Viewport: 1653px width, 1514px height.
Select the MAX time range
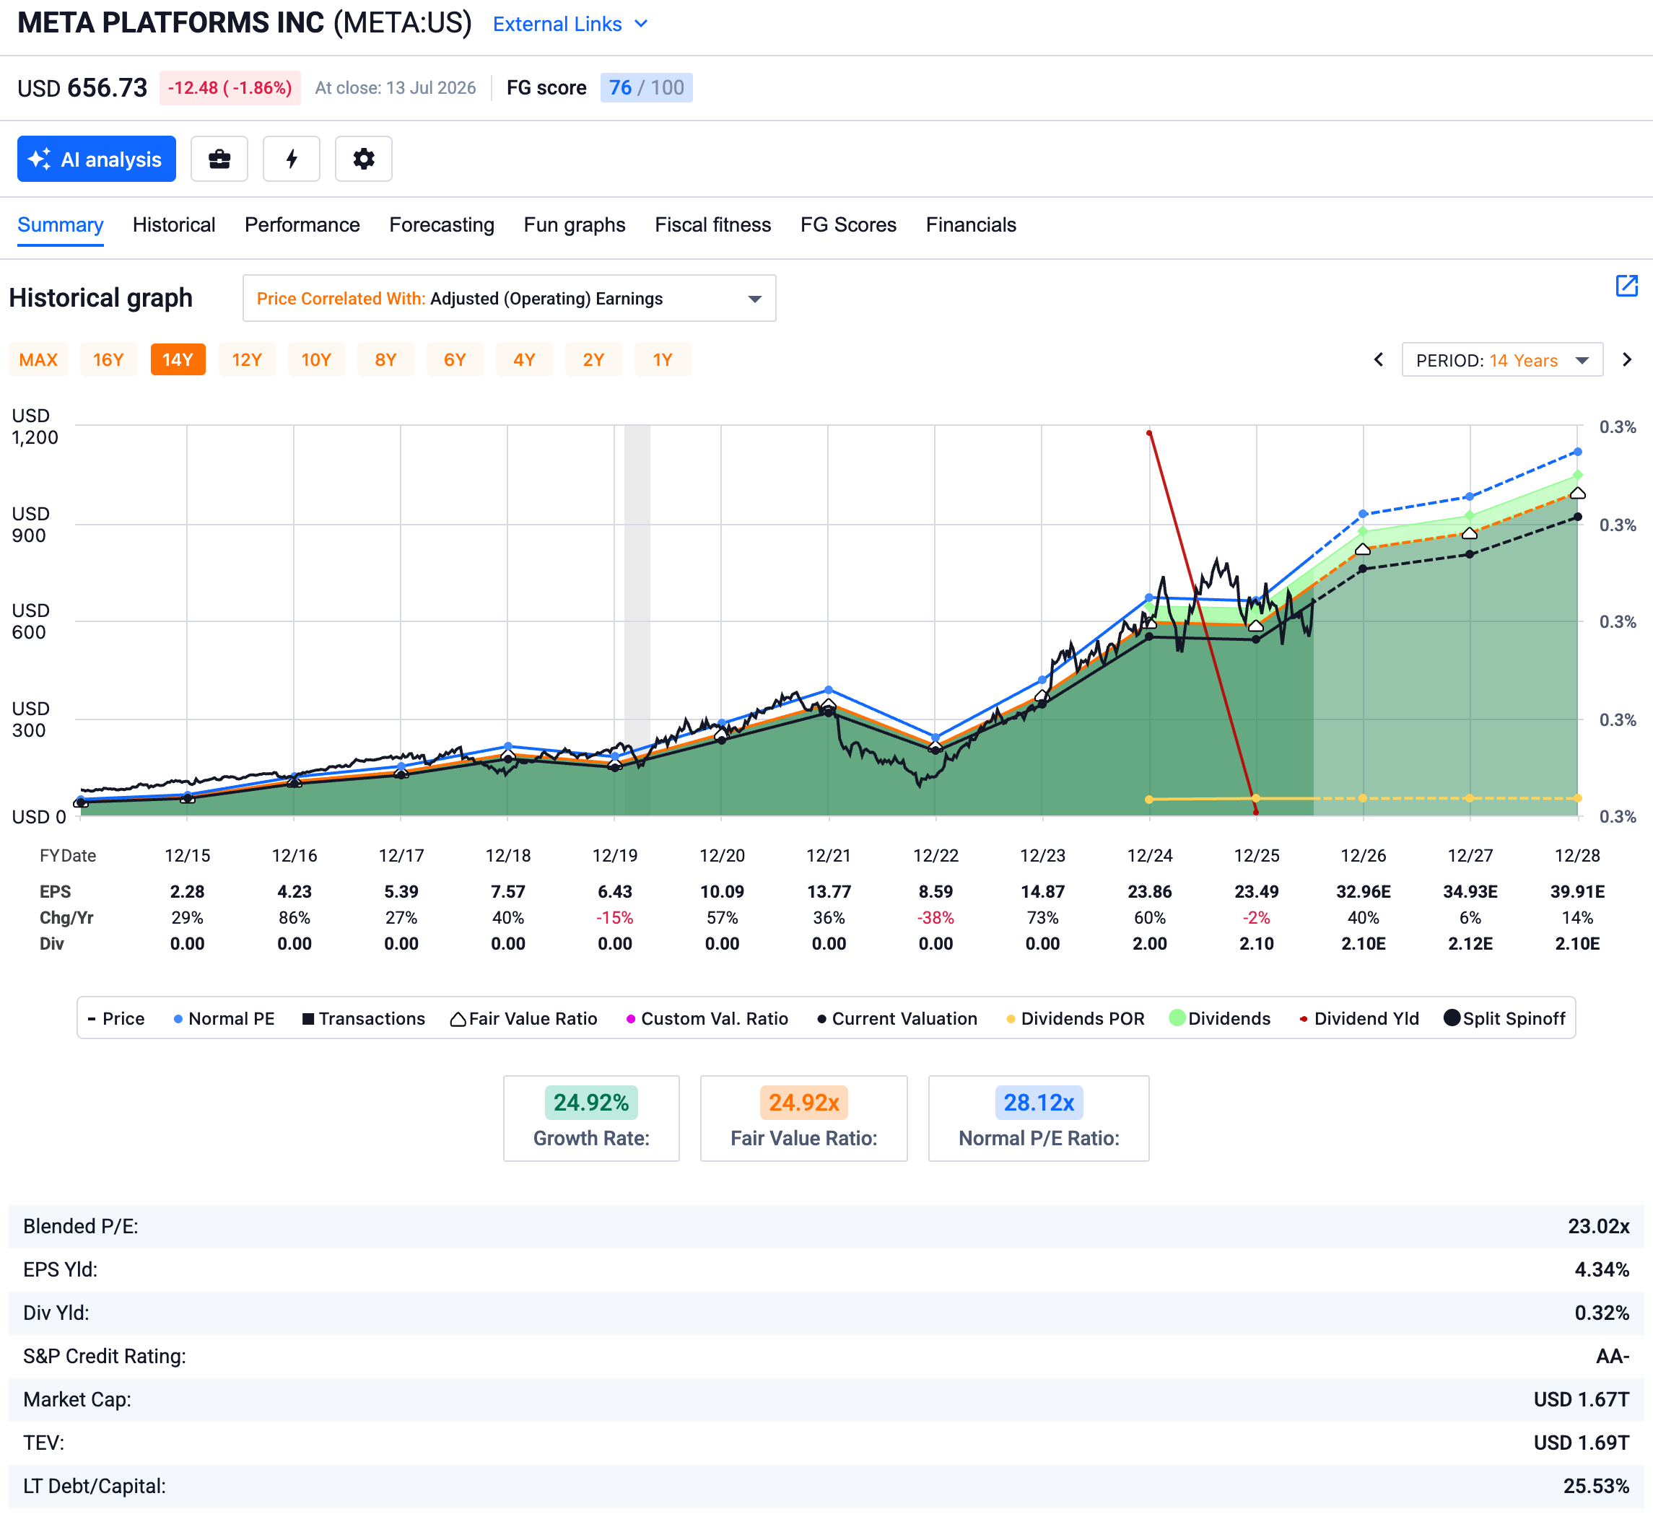point(38,360)
